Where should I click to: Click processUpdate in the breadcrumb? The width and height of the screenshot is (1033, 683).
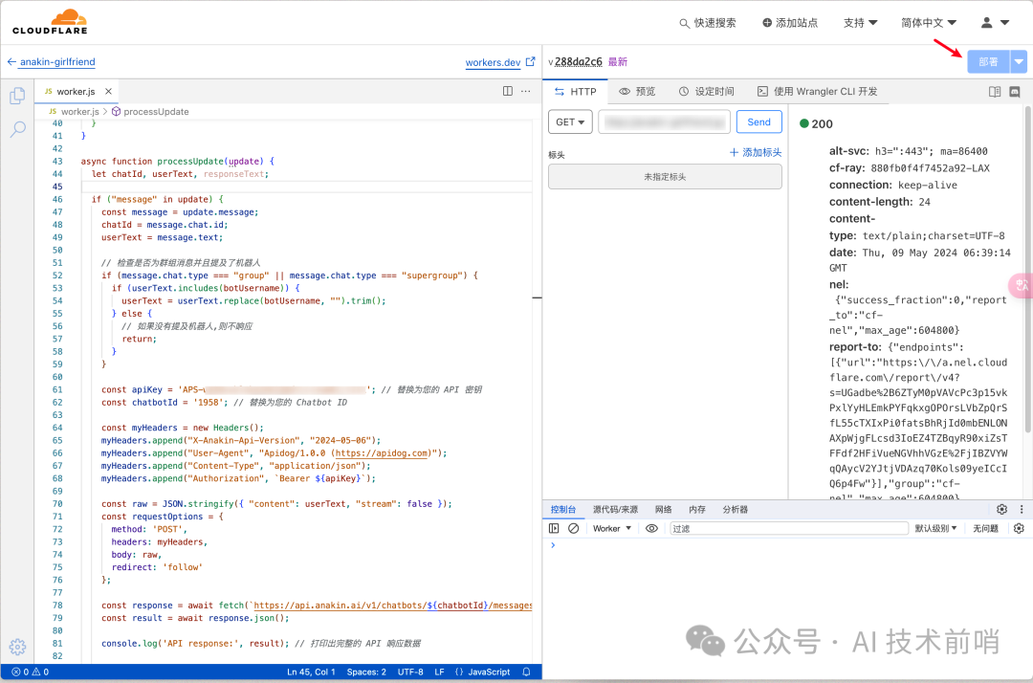point(156,111)
